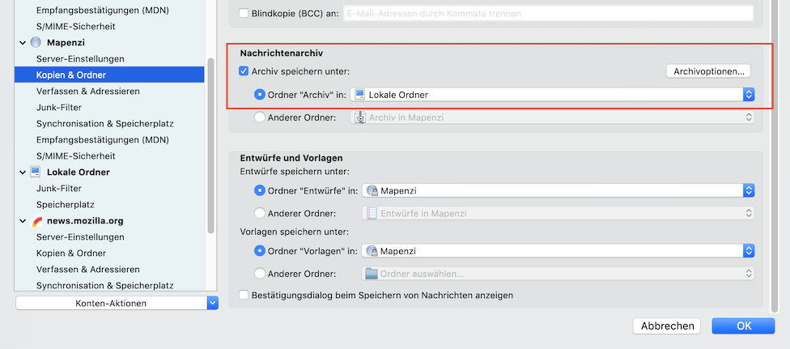The height and width of the screenshot is (349, 790).
Task: Enable the Blindkopie (BCC) checkbox
Action: coord(244,13)
